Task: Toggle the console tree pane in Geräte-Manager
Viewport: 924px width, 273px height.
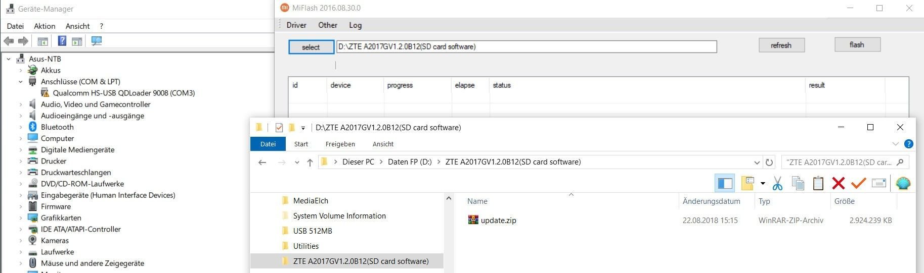Action: [42, 41]
